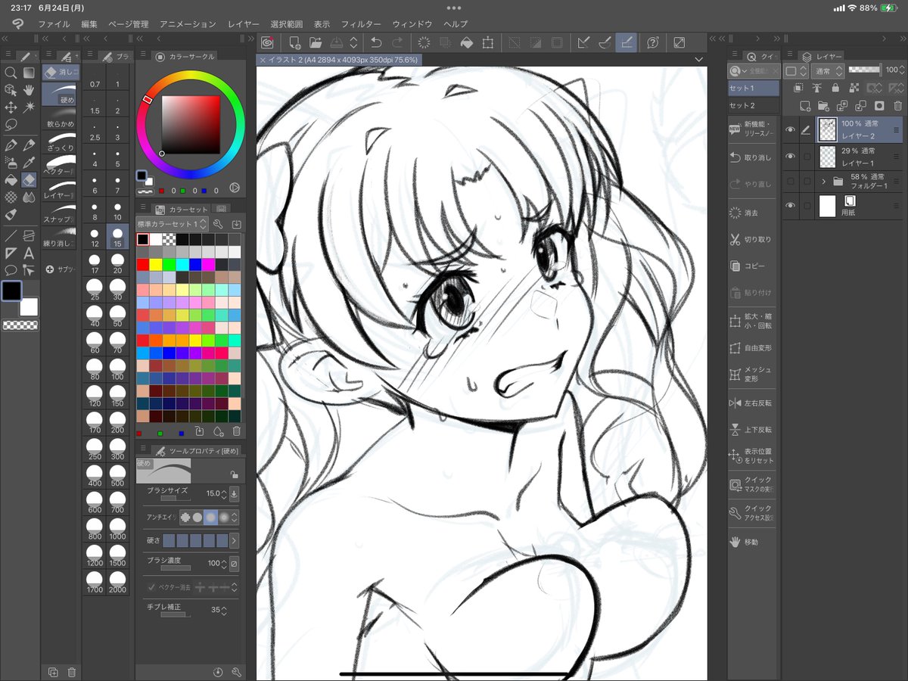Hide レイヤー1 by clicking its eye icon

point(790,157)
